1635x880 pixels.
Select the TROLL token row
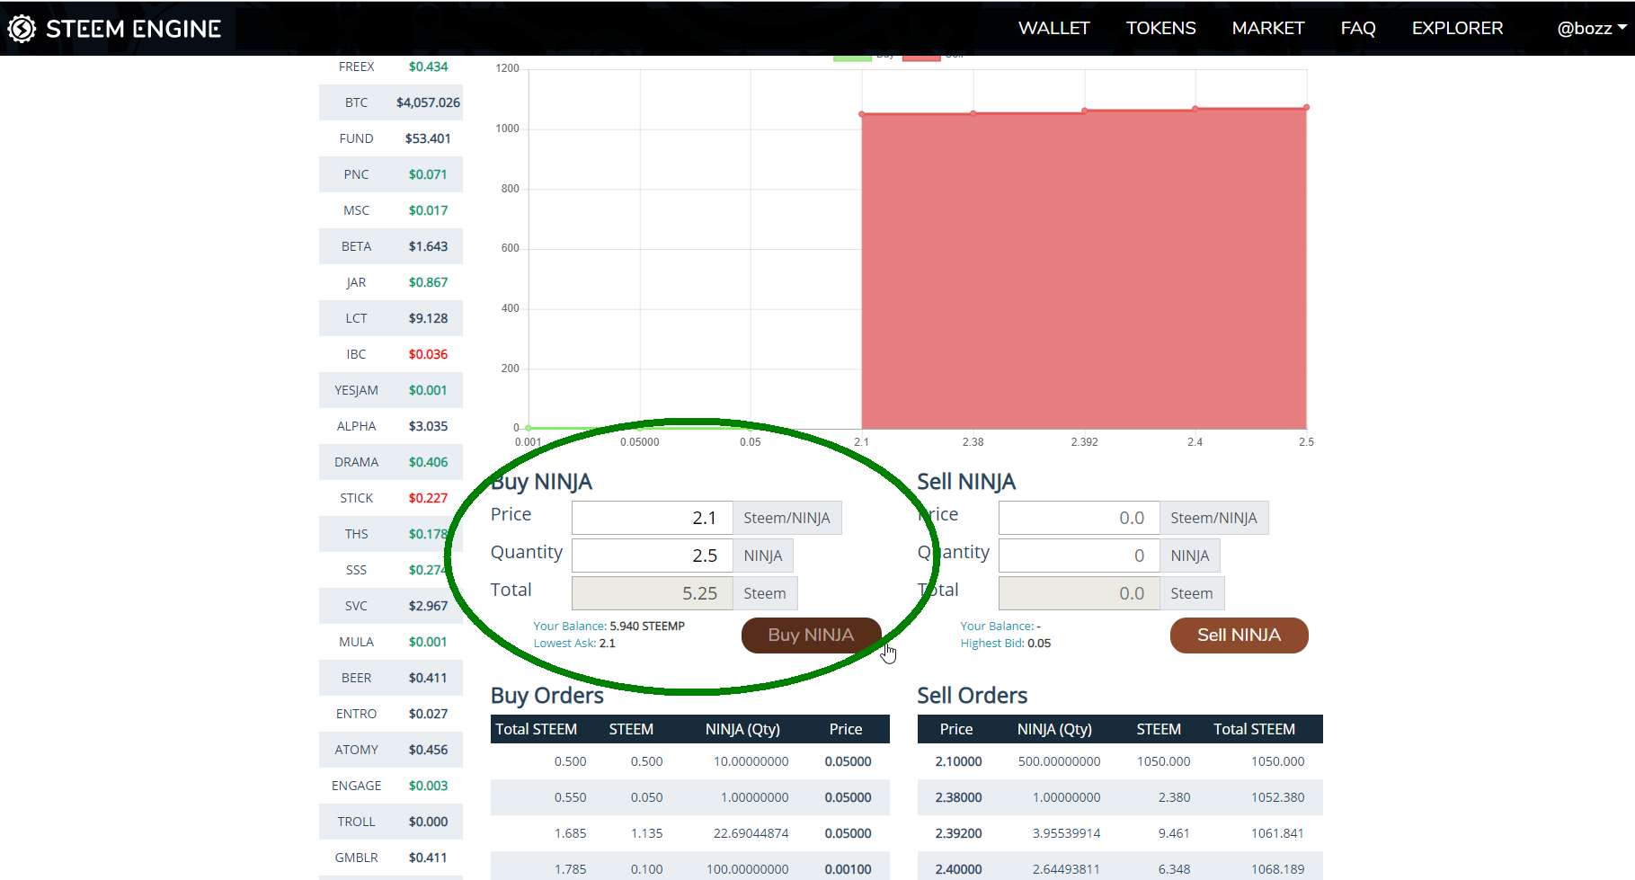pyautogui.click(x=391, y=822)
